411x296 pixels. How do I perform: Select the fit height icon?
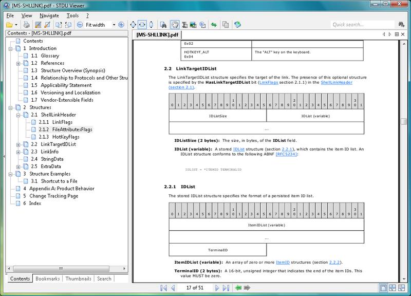151,25
